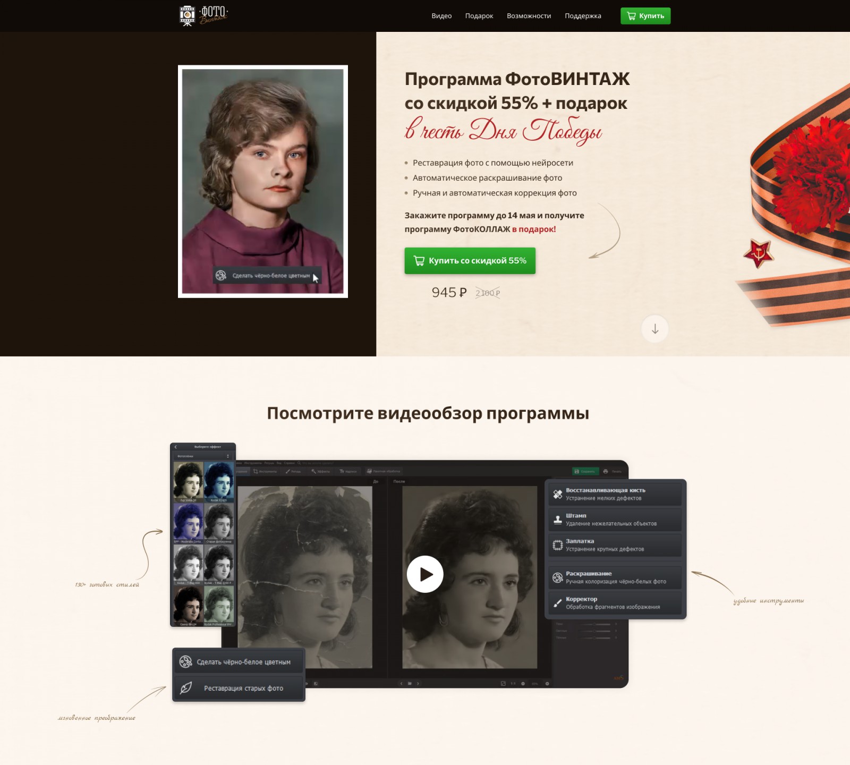This screenshot has height=765, width=850.
Task: Go to Возможности section
Action: (529, 16)
